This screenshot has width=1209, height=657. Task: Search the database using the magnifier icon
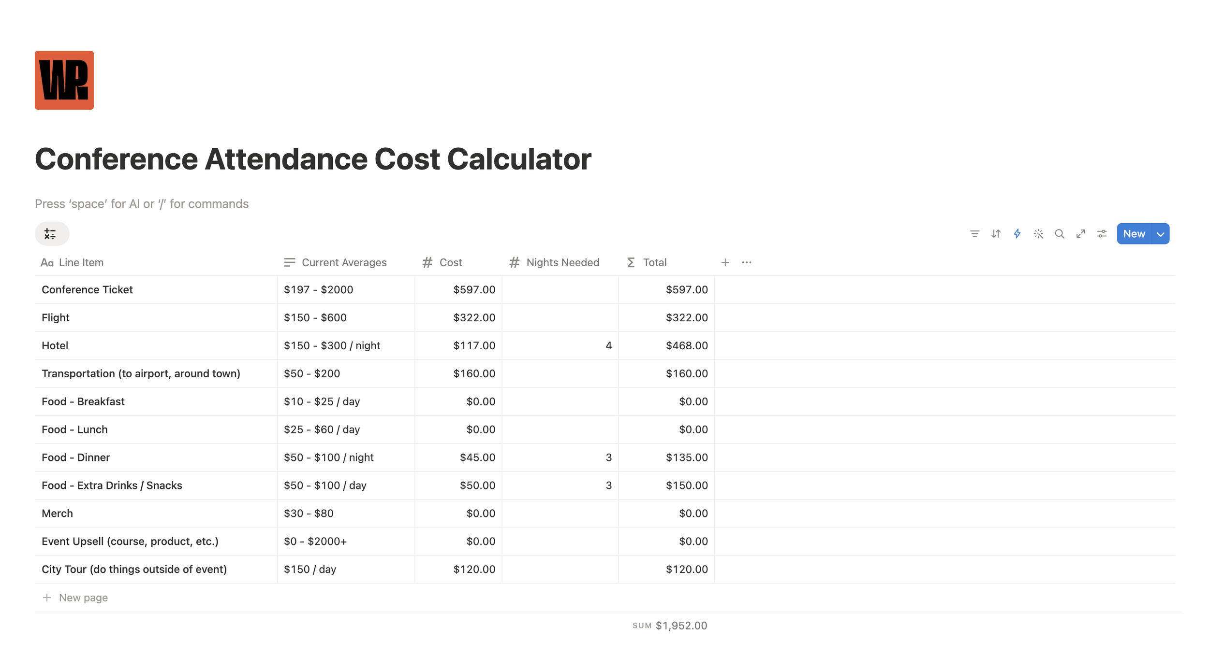pyautogui.click(x=1059, y=234)
